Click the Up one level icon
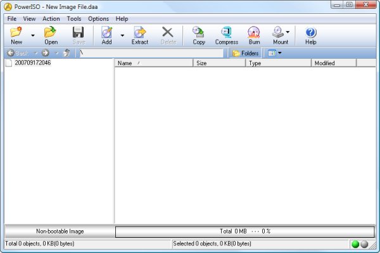380x253 pixels. pyautogui.click(x=66, y=53)
